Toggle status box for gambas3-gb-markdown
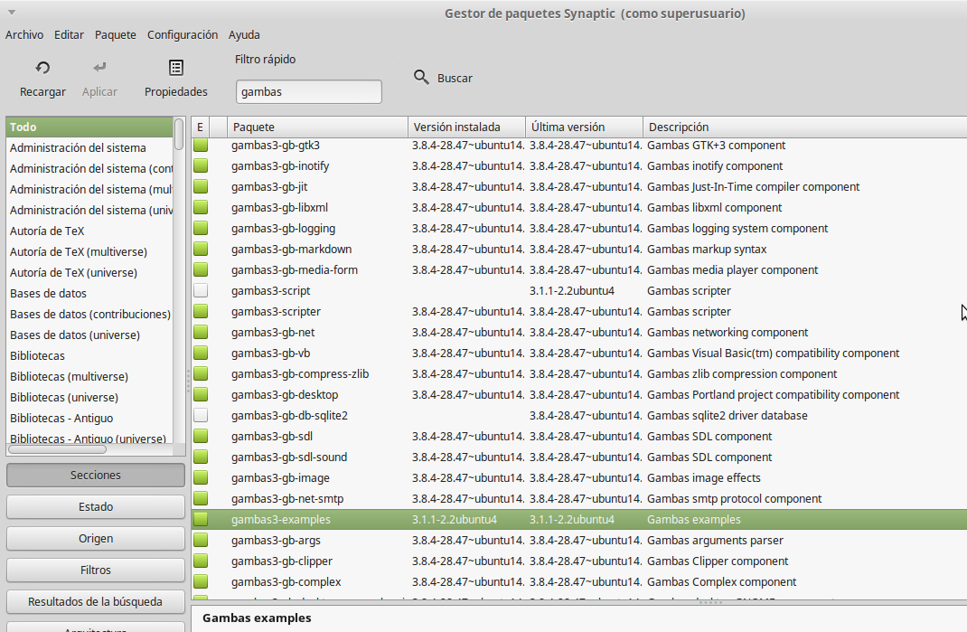Image resolution: width=967 pixels, height=632 pixels. click(201, 249)
